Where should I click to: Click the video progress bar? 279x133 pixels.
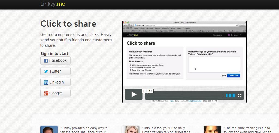[185, 95]
